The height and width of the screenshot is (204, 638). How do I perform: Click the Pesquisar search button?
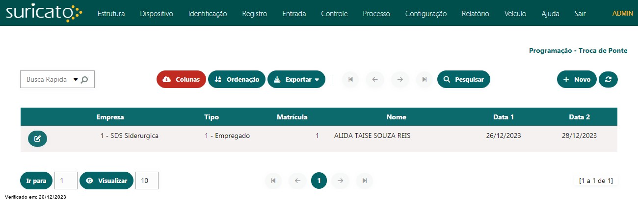[x=464, y=79]
